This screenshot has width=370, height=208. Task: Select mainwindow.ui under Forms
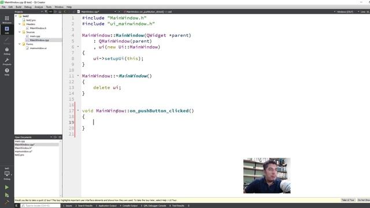pyautogui.click(x=38, y=48)
